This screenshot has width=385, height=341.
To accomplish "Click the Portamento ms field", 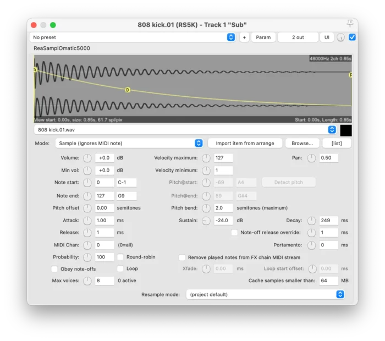I will 329,245.
